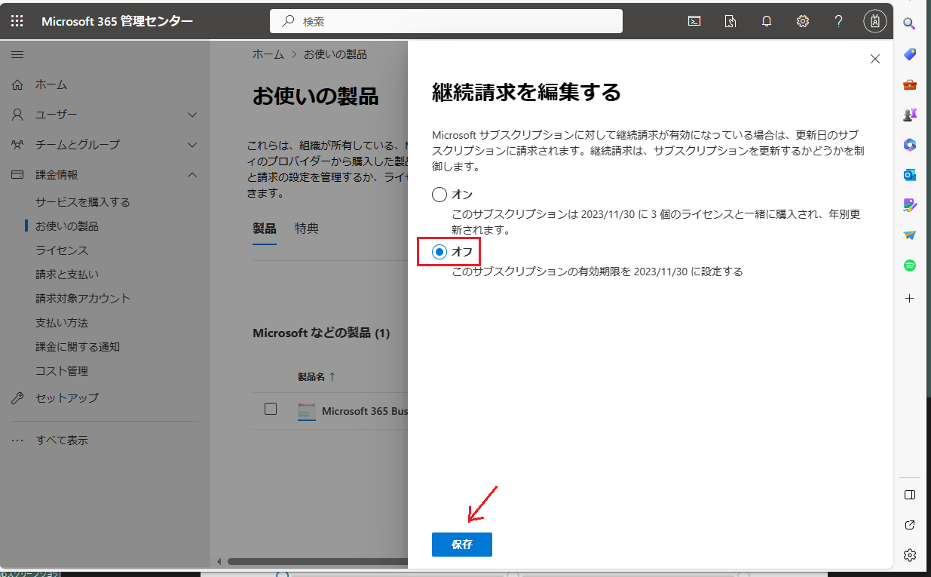931x577 pixels.
Task: Check the Microsoft 365 Business row checkbox
Action: click(271, 410)
